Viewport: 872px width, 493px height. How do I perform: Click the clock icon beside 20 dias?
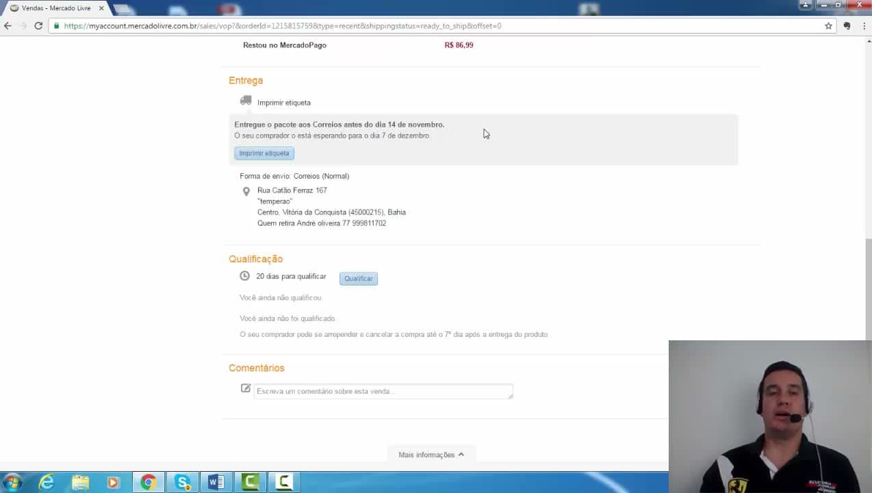pyautogui.click(x=245, y=276)
